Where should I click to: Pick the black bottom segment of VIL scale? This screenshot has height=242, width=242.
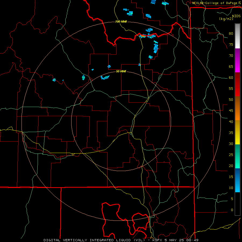point(237,204)
